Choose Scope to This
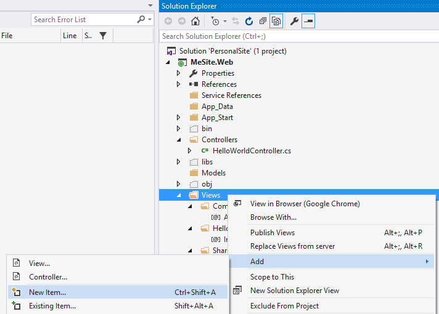Image resolution: width=439 pixels, height=314 pixels. coord(272,277)
